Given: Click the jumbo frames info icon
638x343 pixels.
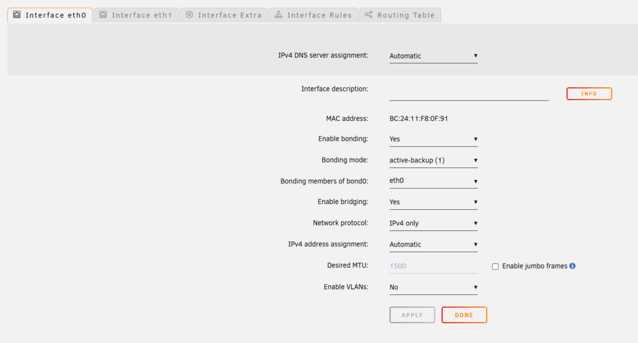Looking at the screenshot, I should (x=572, y=266).
